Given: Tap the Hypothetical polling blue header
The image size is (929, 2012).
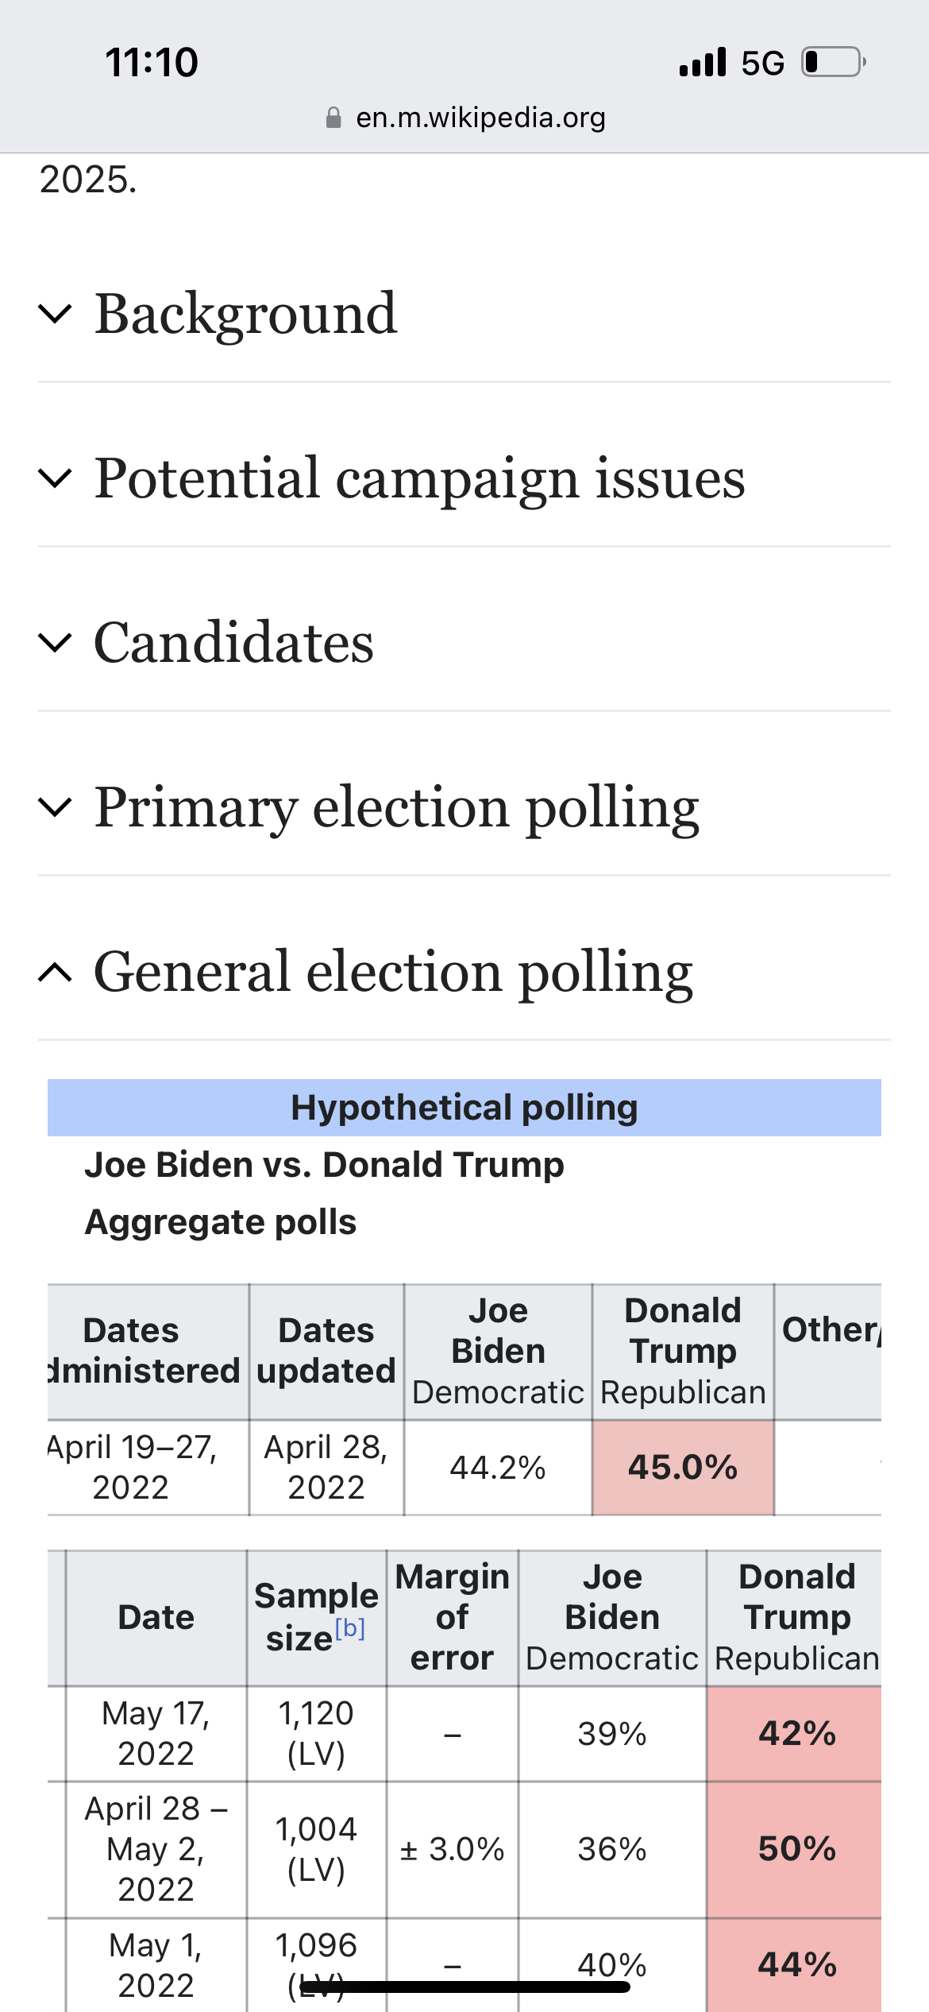Looking at the screenshot, I should pos(464,1108).
